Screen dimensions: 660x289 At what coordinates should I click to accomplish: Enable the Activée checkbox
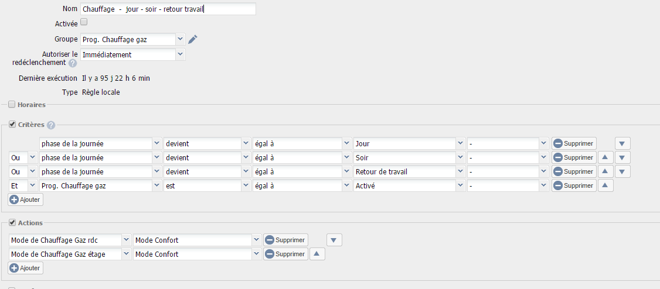84,22
